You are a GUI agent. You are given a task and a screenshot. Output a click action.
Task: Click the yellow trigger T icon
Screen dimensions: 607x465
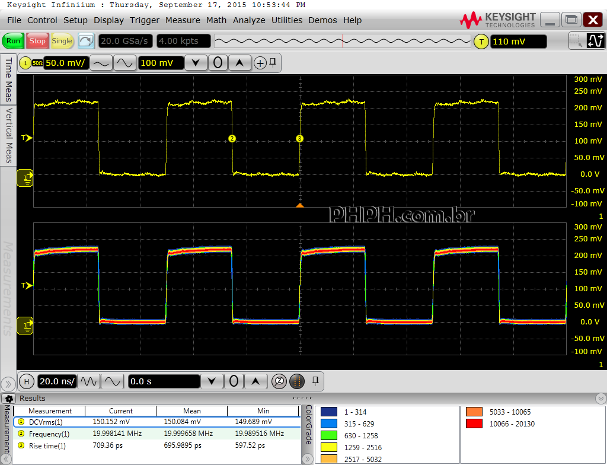(x=481, y=42)
